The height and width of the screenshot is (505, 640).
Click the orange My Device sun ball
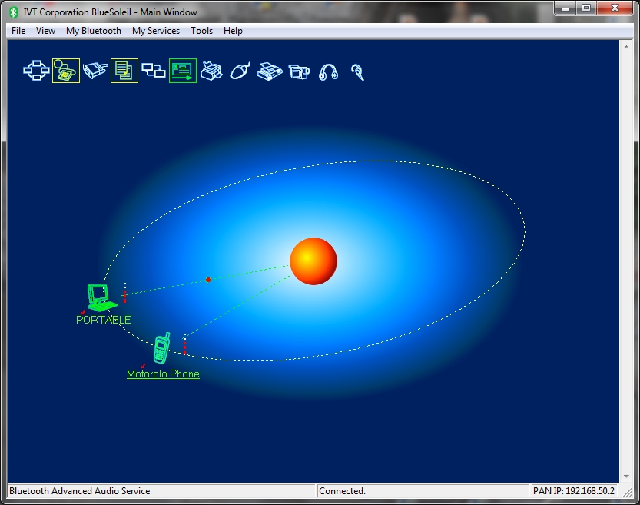(x=313, y=261)
